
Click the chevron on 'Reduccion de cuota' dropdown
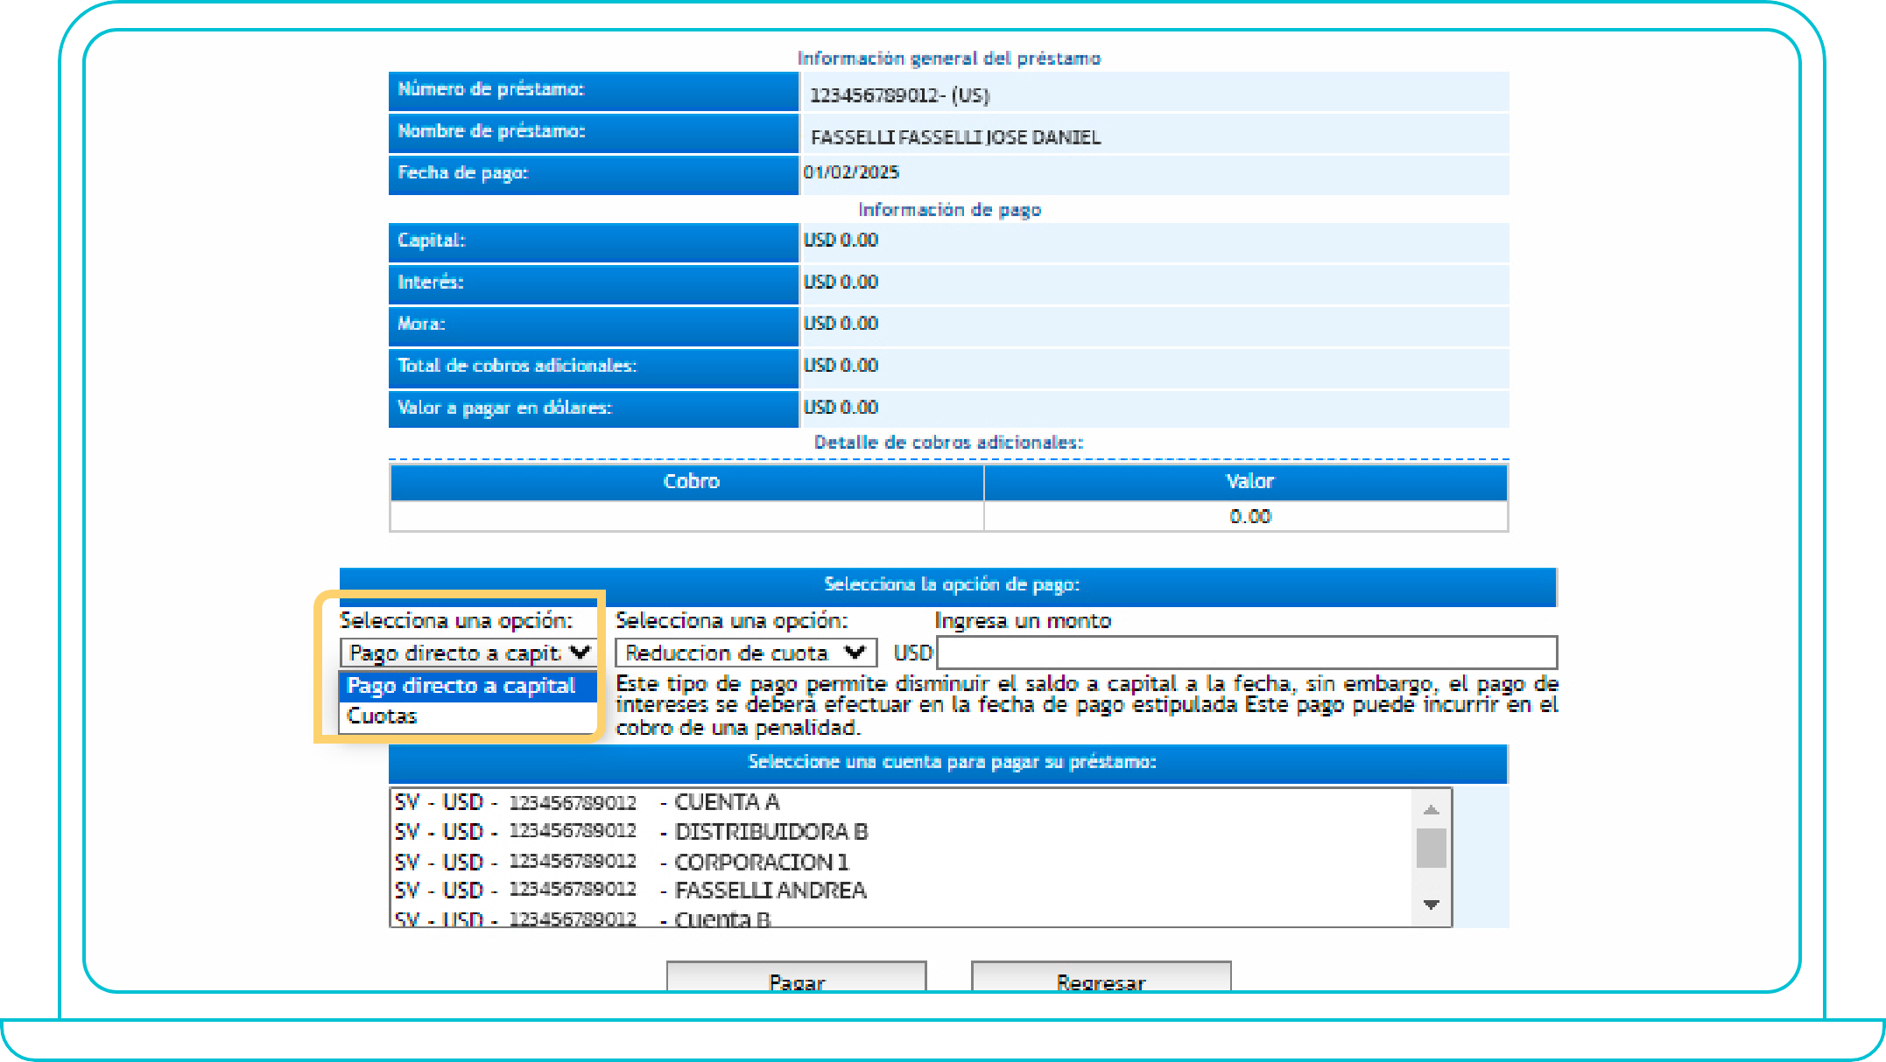(x=855, y=653)
